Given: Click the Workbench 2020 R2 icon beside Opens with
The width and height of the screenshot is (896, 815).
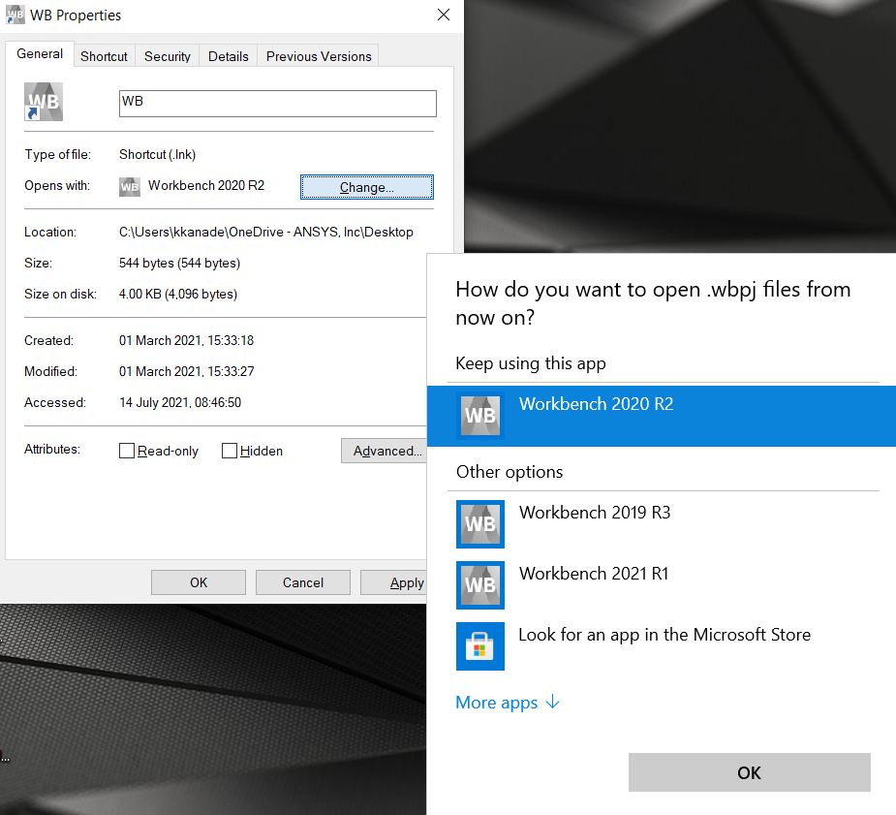Looking at the screenshot, I should point(130,186).
